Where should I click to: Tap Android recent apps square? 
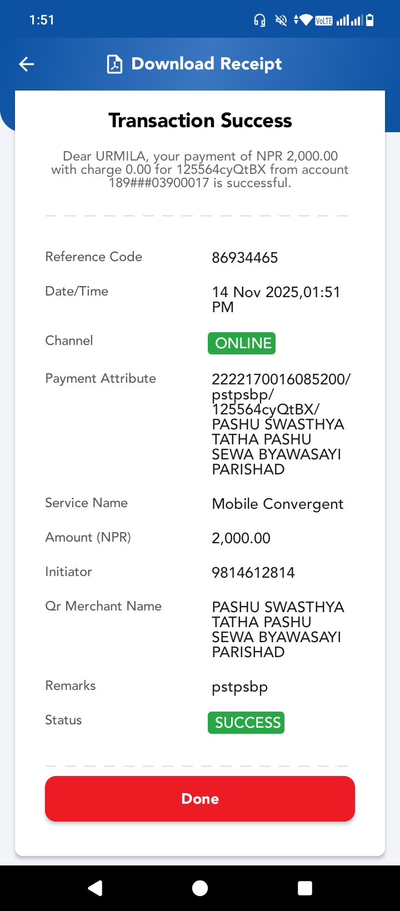pyautogui.click(x=305, y=888)
